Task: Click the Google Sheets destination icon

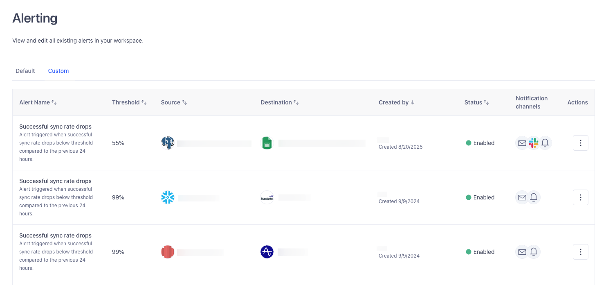Action: [267, 143]
